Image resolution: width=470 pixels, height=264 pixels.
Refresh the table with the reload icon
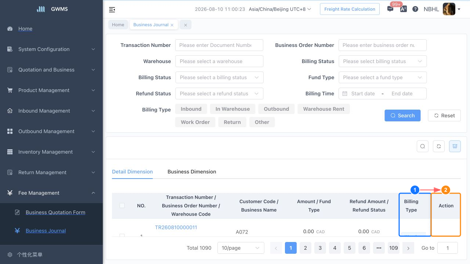pos(439,146)
